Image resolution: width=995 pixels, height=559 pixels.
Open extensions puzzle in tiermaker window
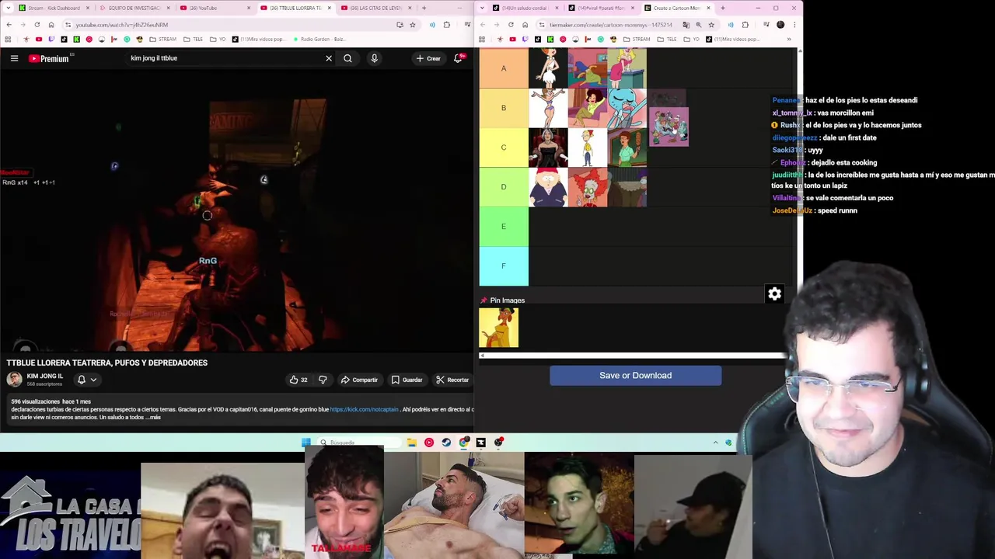point(745,25)
